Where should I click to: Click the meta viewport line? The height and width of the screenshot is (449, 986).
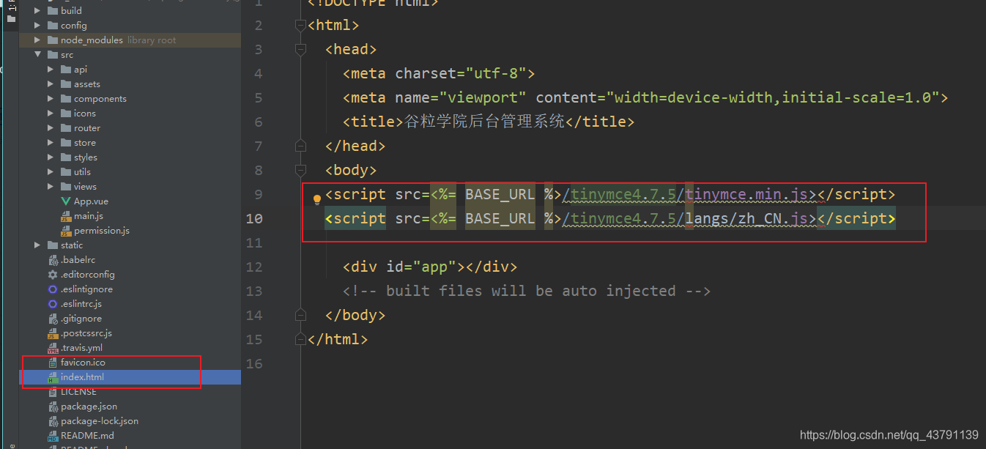[645, 97]
